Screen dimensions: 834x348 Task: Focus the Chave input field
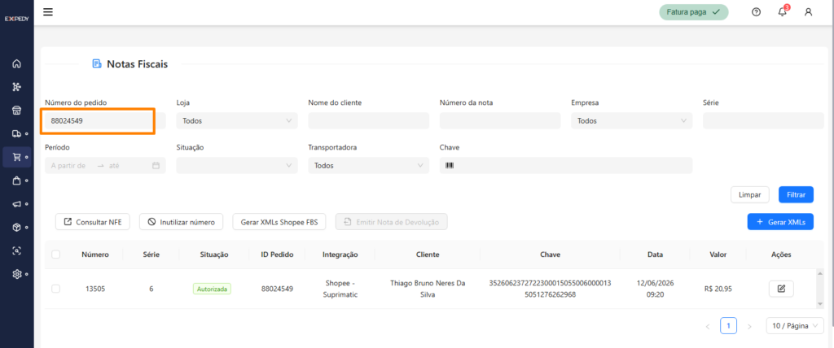(566, 165)
